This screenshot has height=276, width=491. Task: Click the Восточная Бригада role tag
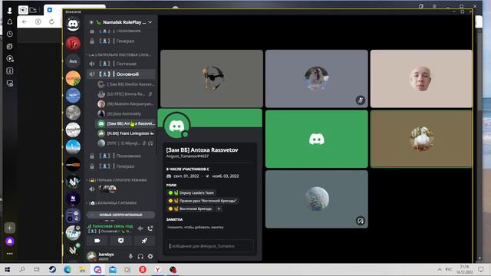click(x=190, y=209)
